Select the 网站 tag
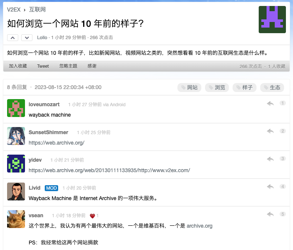This screenshot has width=293, height=250. pos(189,88)
